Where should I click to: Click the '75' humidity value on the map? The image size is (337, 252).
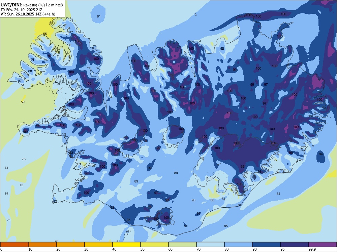[24, 159]
